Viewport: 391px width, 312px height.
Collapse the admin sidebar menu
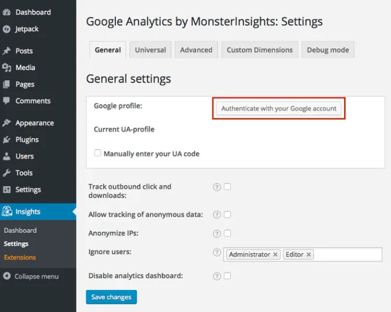pos(31,276)
